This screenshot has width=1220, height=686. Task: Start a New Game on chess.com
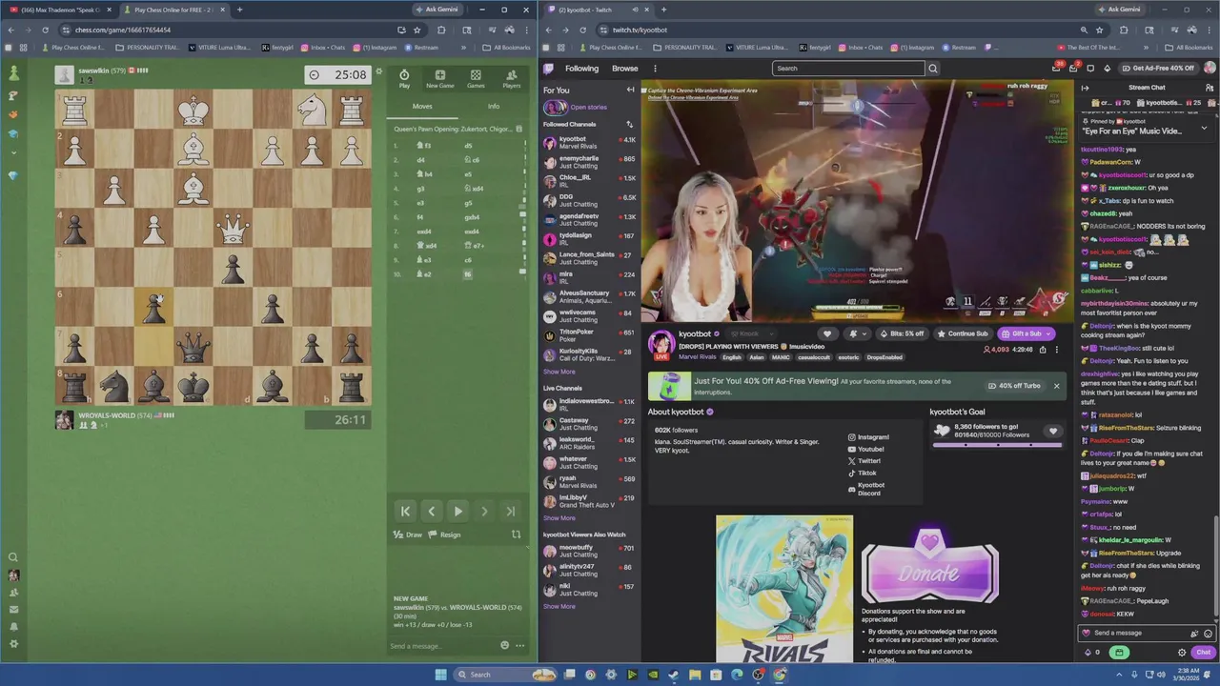pyautogui.click(x=439, y=79)
